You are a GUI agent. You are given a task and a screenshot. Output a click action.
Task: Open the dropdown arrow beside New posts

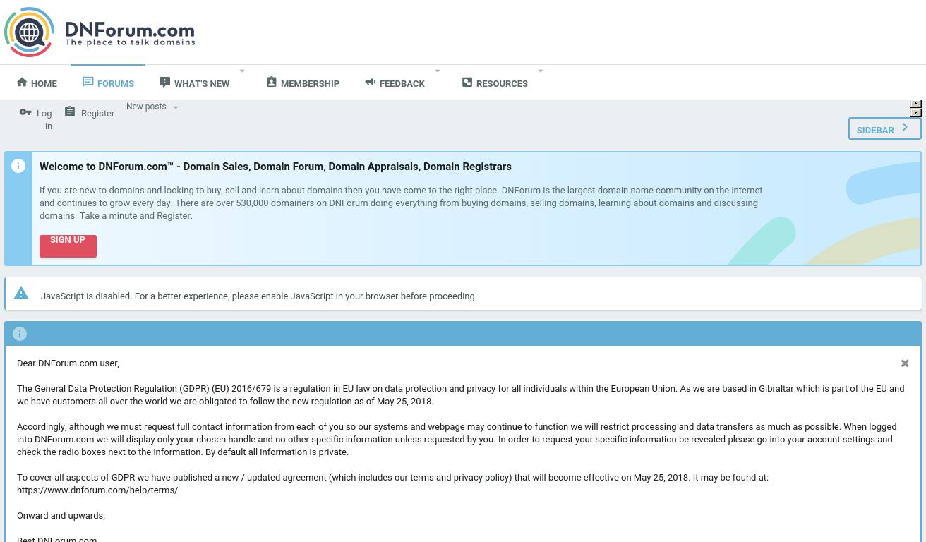pos(176,108)
